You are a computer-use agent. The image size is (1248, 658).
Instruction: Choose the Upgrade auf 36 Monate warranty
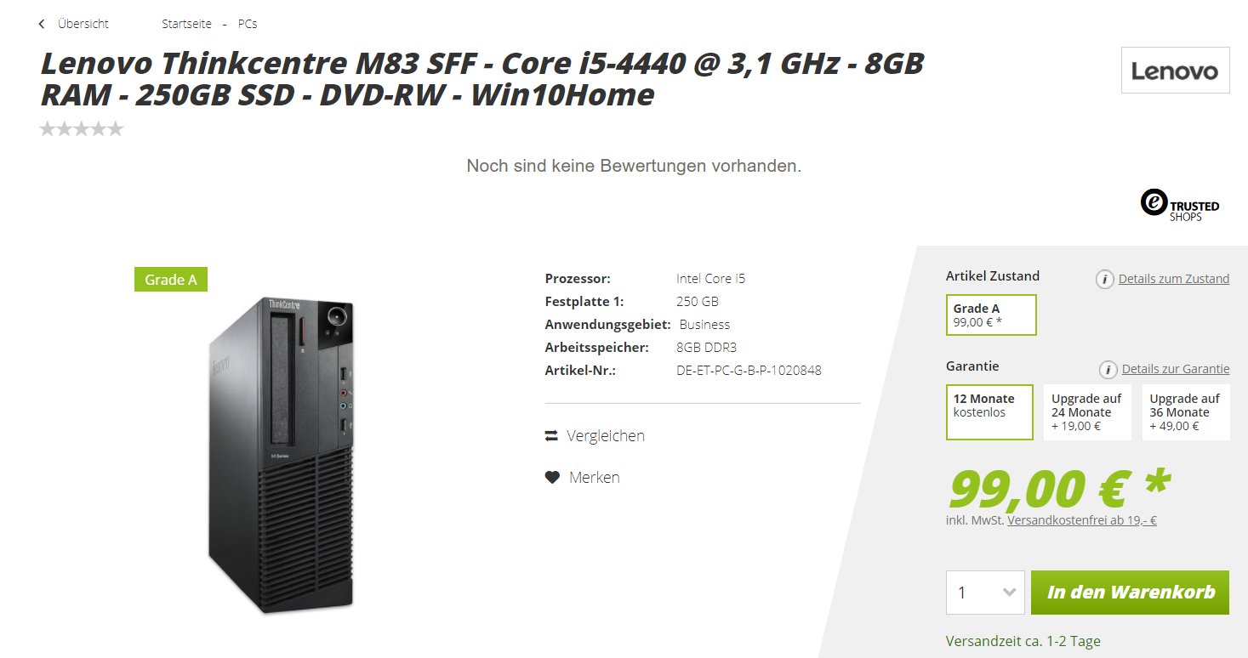[1185, 412]
